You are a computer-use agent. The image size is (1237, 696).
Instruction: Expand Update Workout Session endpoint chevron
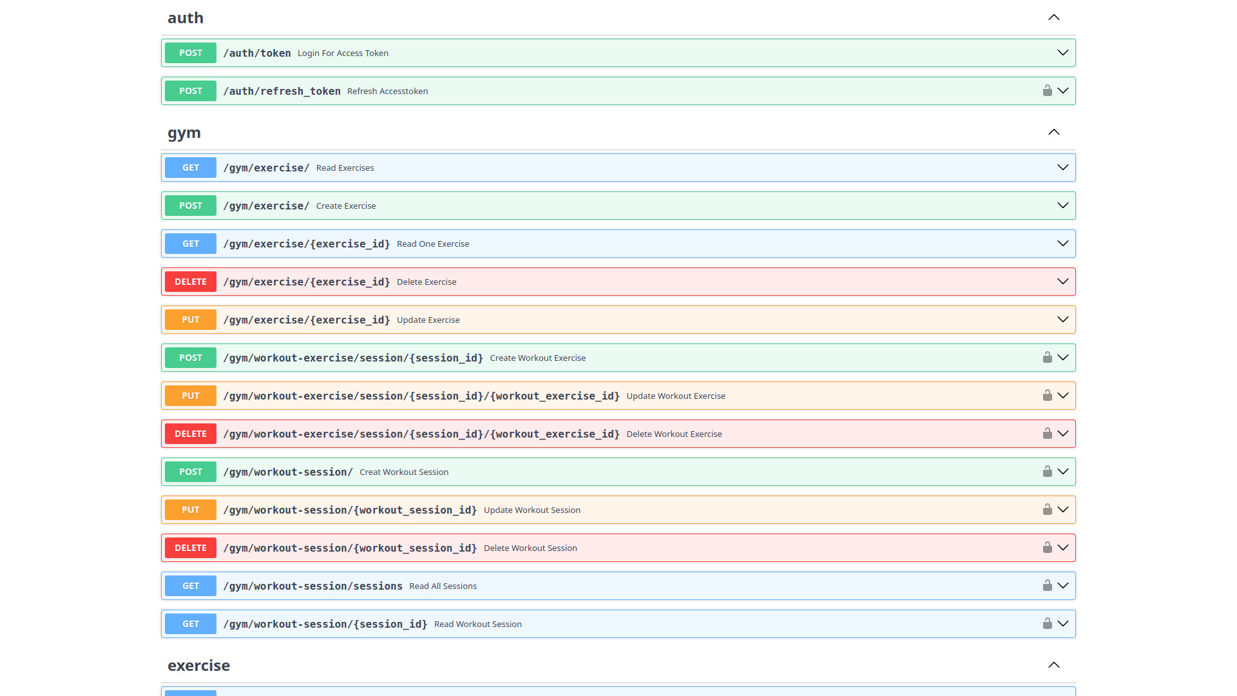[1063, 510]
